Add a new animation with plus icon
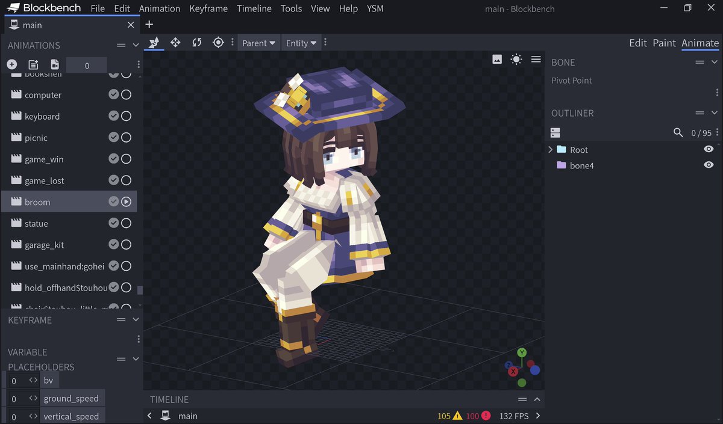 [12, 64]
